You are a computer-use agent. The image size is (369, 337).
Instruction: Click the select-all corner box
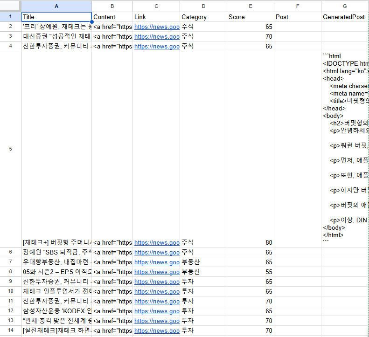10,6
